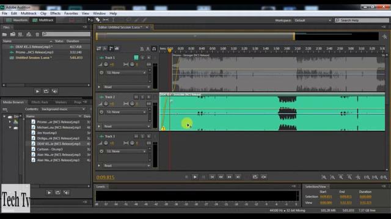
Task: Adjust Track 1 volume knob
Action: [x=106, y=64]
